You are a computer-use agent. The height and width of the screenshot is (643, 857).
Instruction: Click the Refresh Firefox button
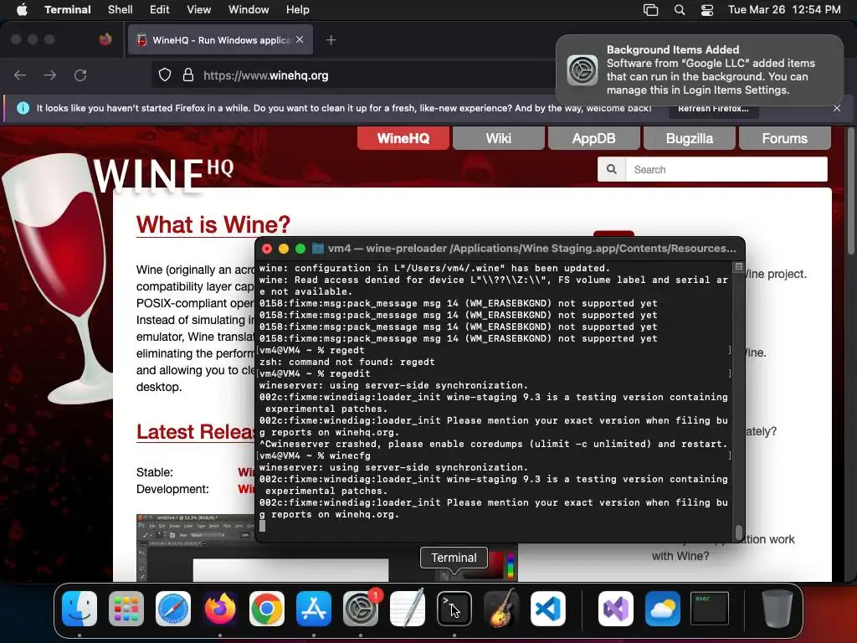point(713,108)
